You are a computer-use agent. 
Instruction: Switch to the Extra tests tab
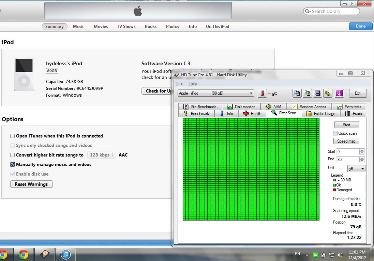tap(349, 107)
